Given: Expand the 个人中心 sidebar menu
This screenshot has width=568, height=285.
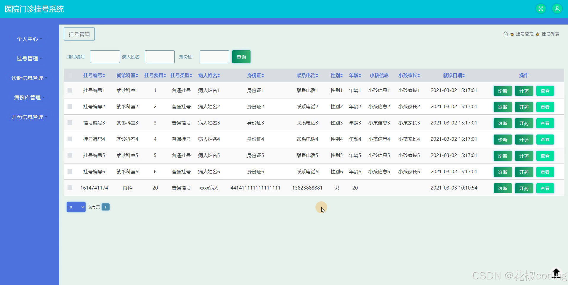Looking at the screenshot, I should [29, 39].
